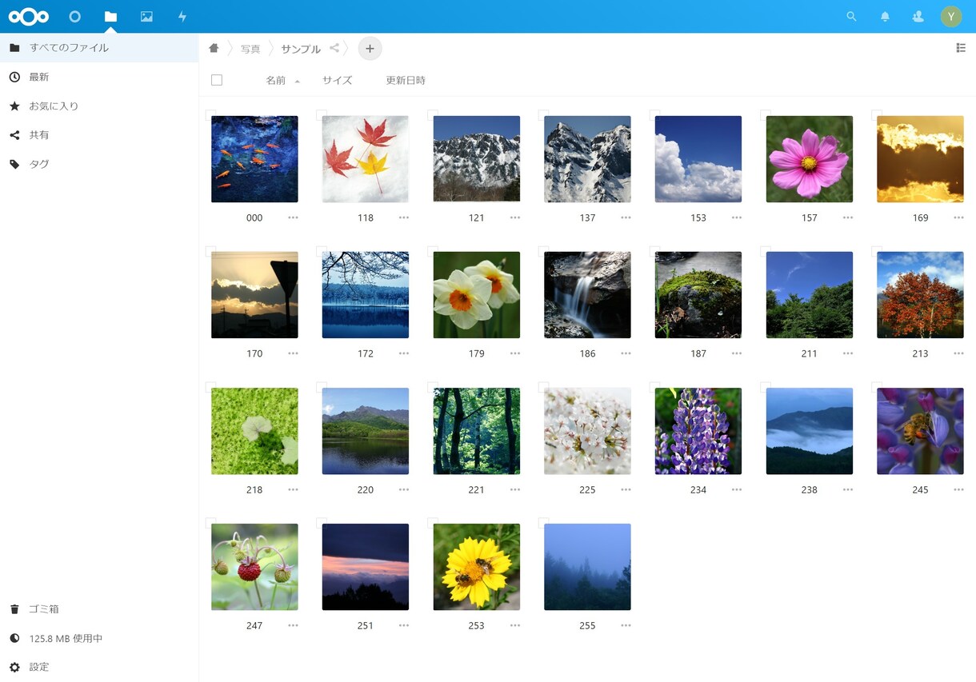Open more actions for file 169
This screenshot has width=976, height=682.
coord(958,217)
